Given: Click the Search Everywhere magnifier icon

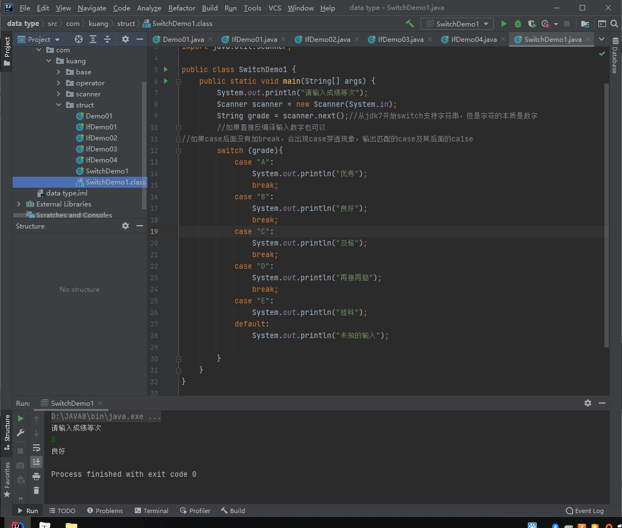Looking at the screenshot, I should pyautogui.click(x=615, y=24).
